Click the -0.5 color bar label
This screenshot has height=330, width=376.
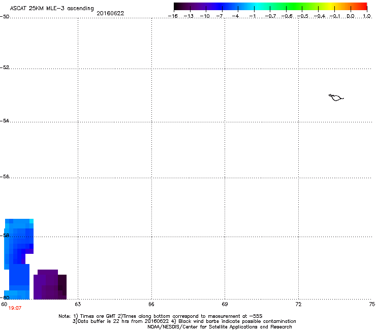(x=302, y=16)
